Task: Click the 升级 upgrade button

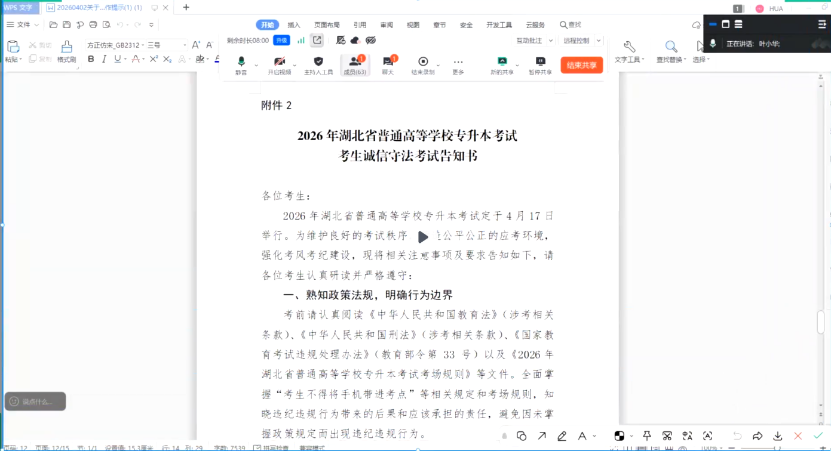Action: [281, 41]
